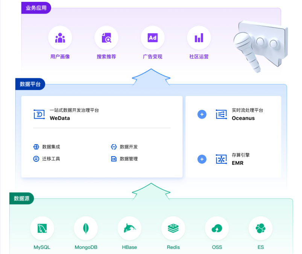This screenshot has height=254, width=302.
Task: Click the OSS label text
Action: [x=217, y=247]
